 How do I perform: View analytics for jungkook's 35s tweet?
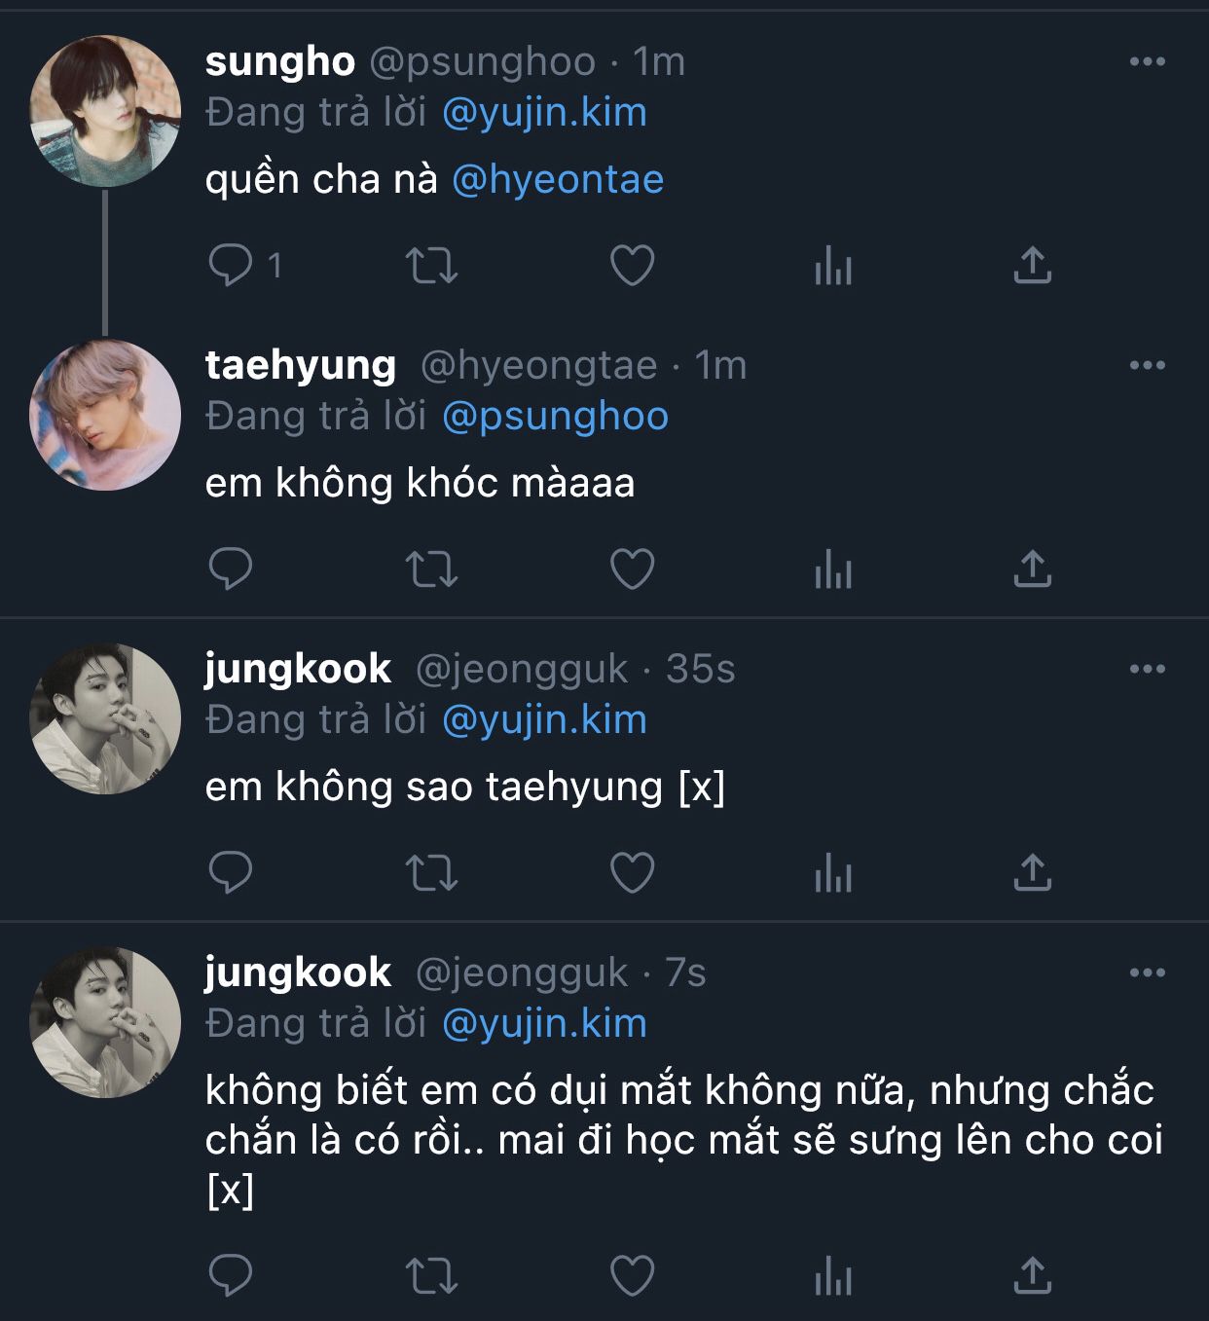tap(832, 873)
